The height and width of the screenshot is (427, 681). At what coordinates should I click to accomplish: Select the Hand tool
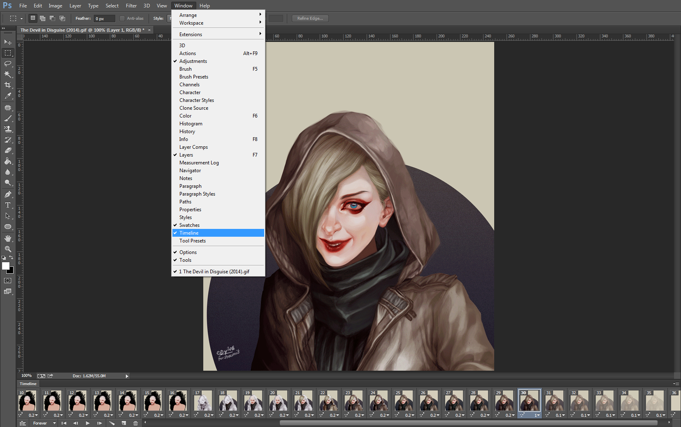[8, 238]
